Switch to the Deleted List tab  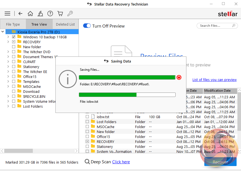[65, 24]
